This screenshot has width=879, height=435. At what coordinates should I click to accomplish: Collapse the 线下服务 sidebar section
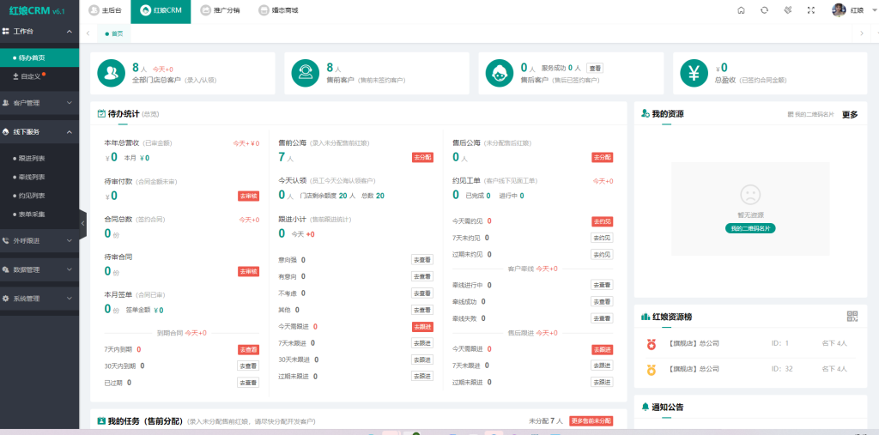39,132
